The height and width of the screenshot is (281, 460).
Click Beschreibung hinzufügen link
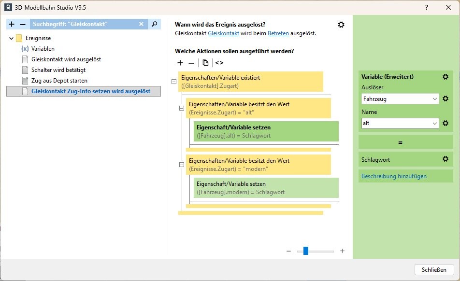[394, 176]
